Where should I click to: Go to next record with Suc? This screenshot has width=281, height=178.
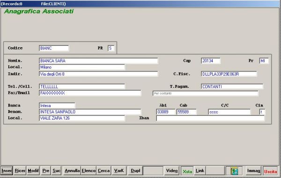click(57, 171)
